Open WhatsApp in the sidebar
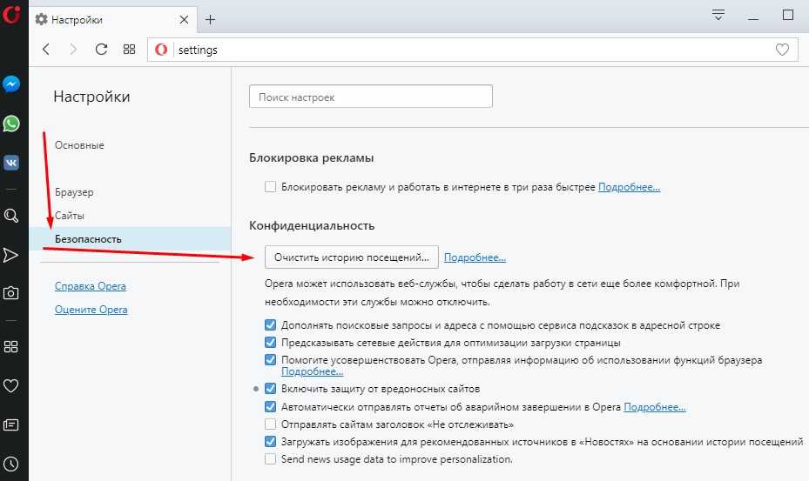Viewport: 809px width, 481px height. click(10, 124)
